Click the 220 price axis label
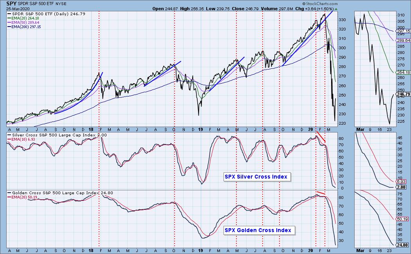411x254 pixels. [x=343, y=123]
